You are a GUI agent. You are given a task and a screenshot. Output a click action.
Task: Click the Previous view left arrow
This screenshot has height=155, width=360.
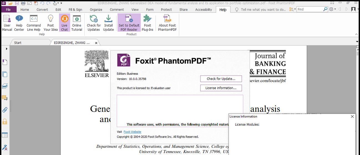(340, 9)
